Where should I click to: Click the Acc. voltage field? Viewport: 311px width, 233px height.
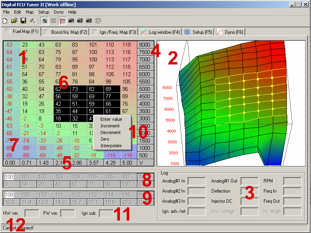[x=250, y=211]
